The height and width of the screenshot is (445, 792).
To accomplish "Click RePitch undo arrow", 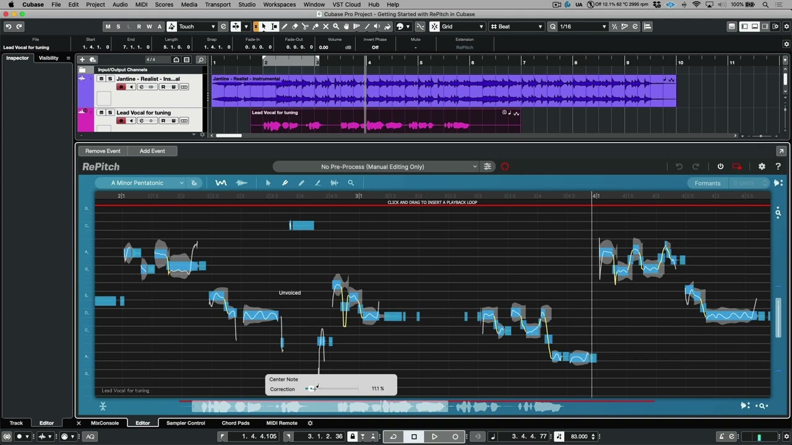I will (x=679, y=166).
